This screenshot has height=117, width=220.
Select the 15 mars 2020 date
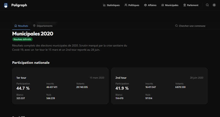tap(97, 78)
